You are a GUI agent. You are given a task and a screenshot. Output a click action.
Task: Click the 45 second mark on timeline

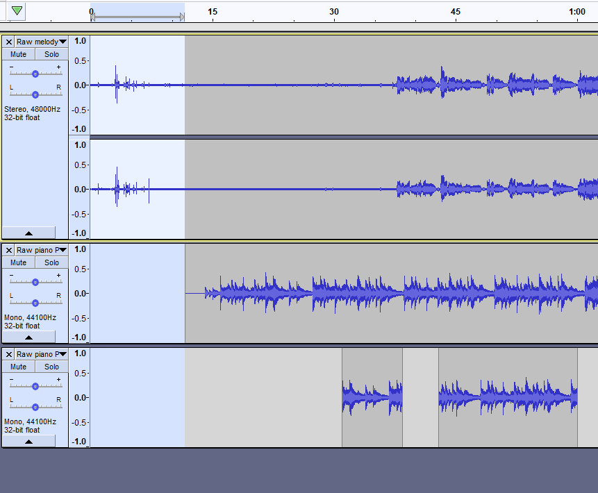[x=456, y=11]
